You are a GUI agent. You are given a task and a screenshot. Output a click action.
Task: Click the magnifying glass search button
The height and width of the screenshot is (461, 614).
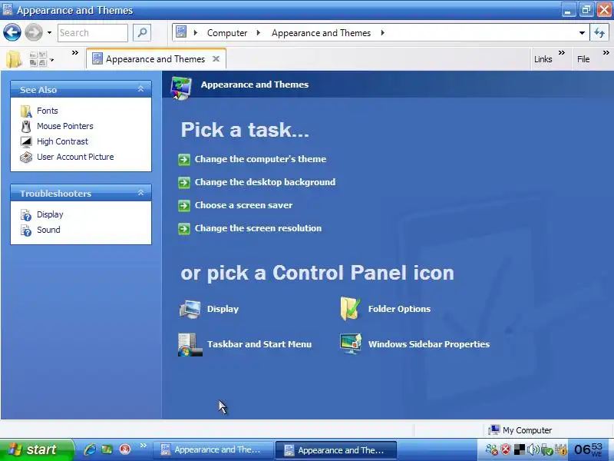point(142,33)
